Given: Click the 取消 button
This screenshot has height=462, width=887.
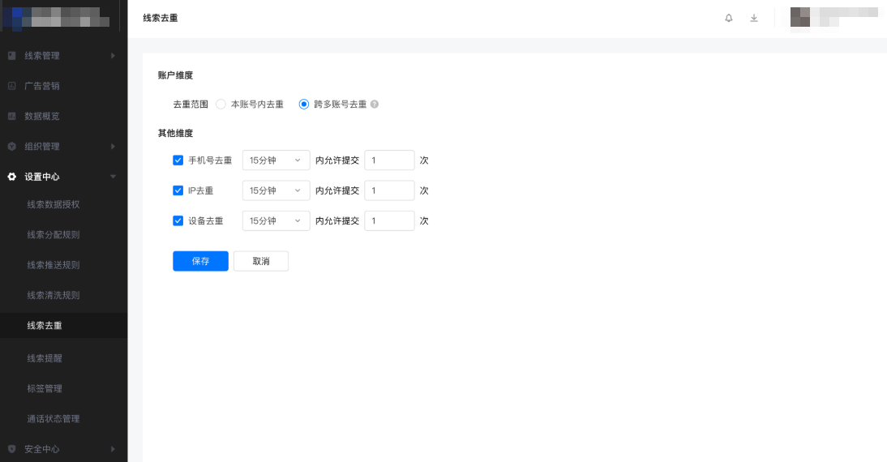Looking at the screenshot, I should [x=261, y=261].
